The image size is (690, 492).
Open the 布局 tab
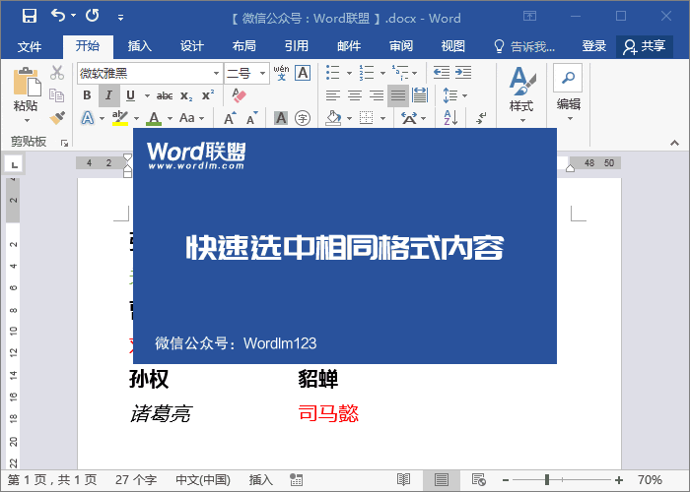pos(244,46)
